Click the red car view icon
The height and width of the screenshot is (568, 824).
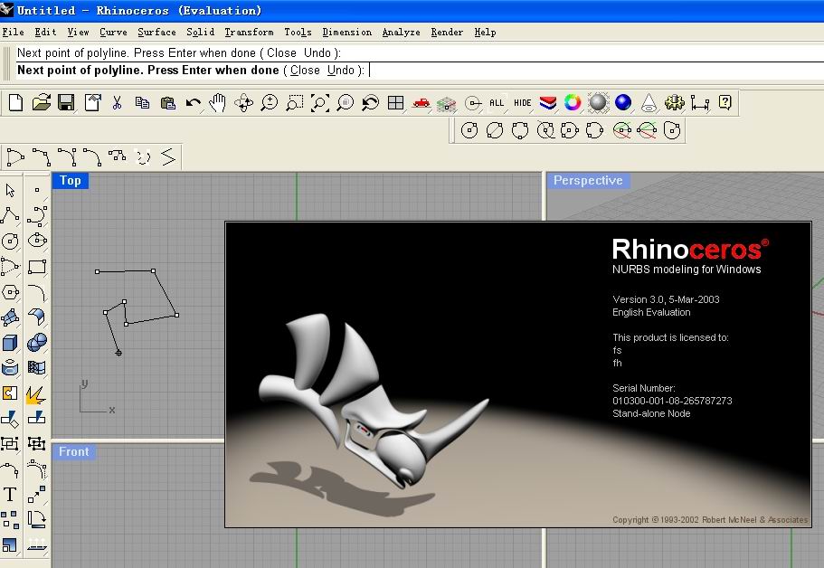tap(421, 102)
